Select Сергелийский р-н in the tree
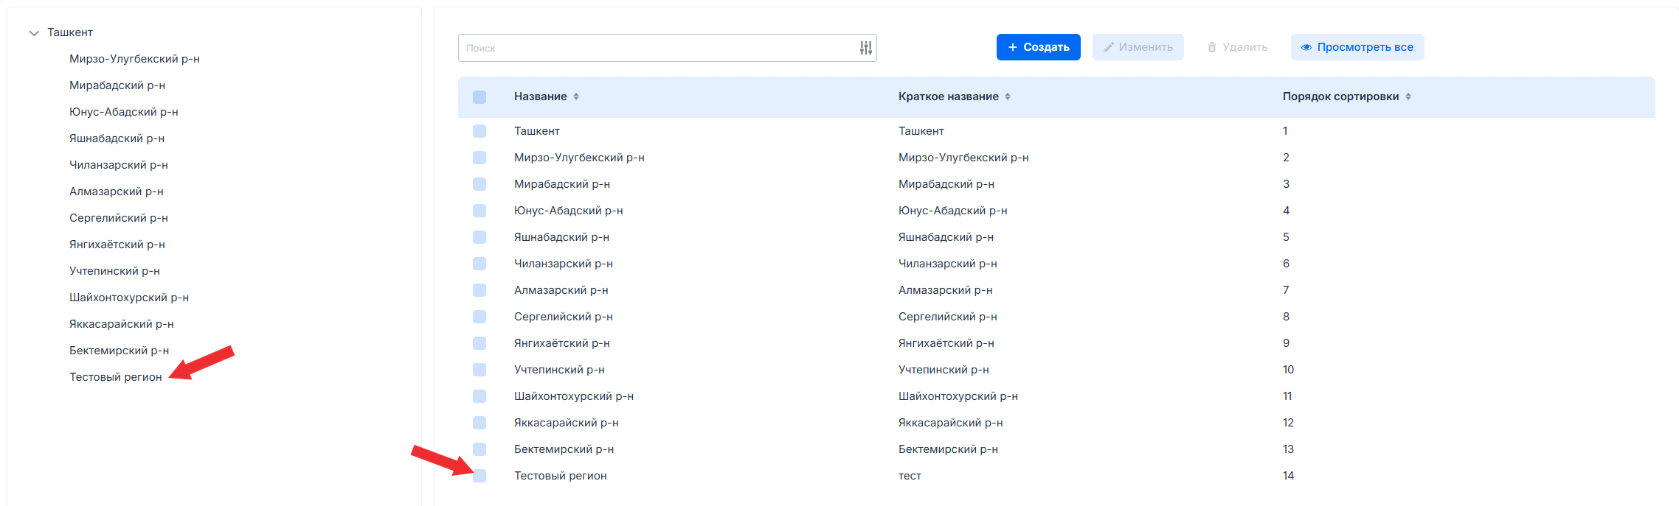 119,218
